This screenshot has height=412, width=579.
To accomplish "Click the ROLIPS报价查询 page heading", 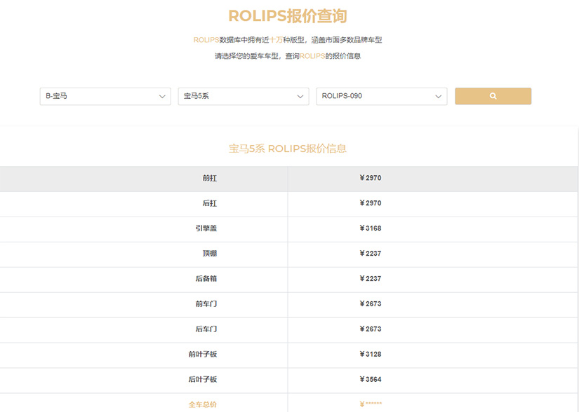I will pos(288,16).
